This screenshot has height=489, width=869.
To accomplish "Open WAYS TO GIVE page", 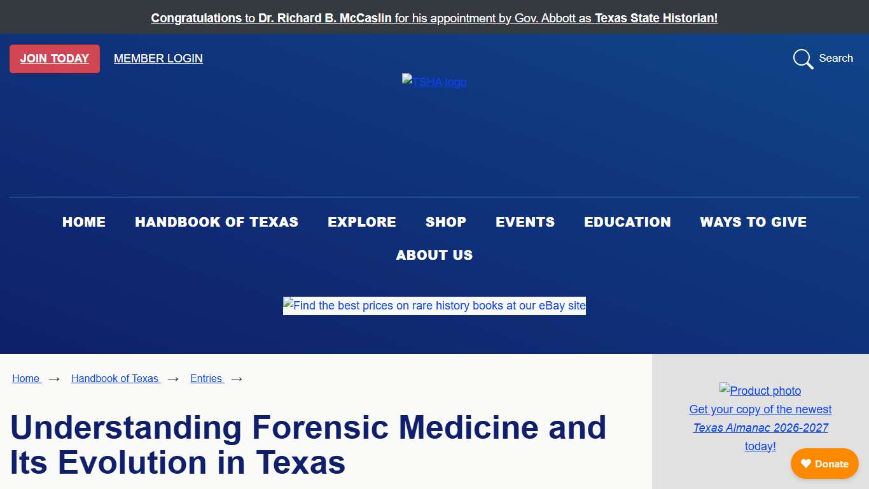I will 753,222.
